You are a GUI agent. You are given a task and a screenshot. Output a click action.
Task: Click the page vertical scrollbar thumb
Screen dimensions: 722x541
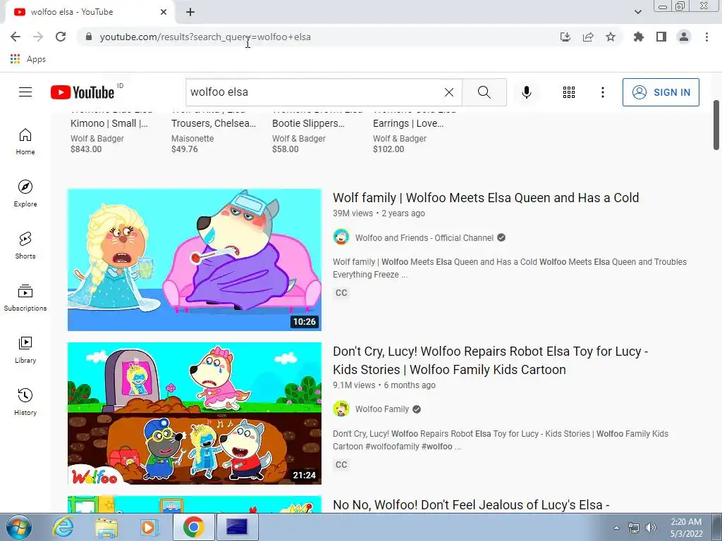tap(716, 125)
